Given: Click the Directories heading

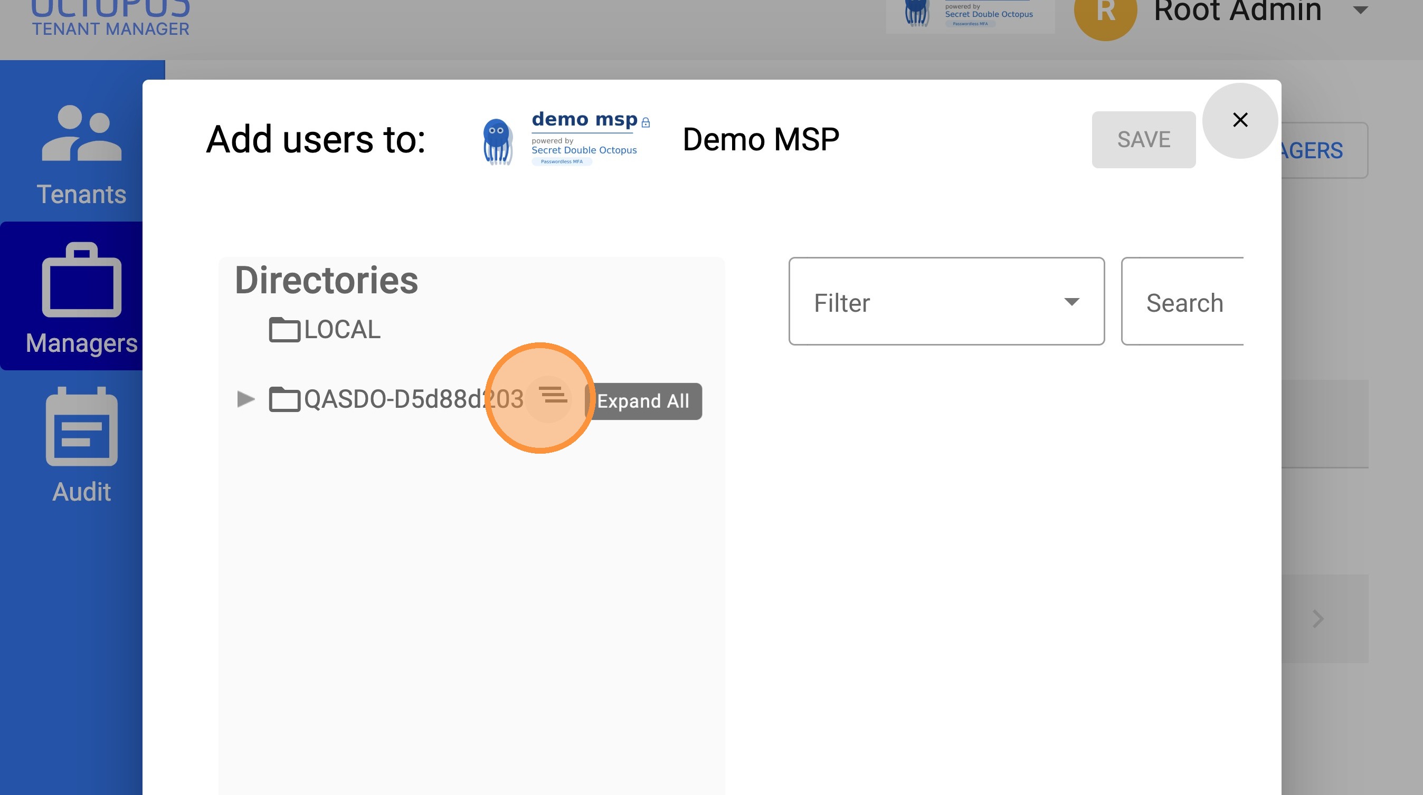Looking at the screenshot, I should [x=327, y=281].
